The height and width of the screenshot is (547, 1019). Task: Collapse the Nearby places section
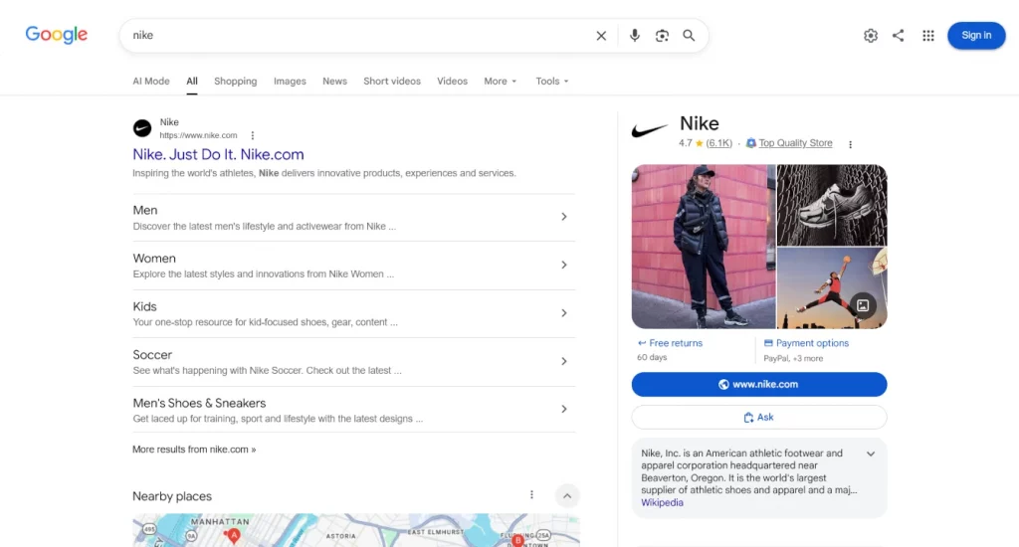pos(566,496)
